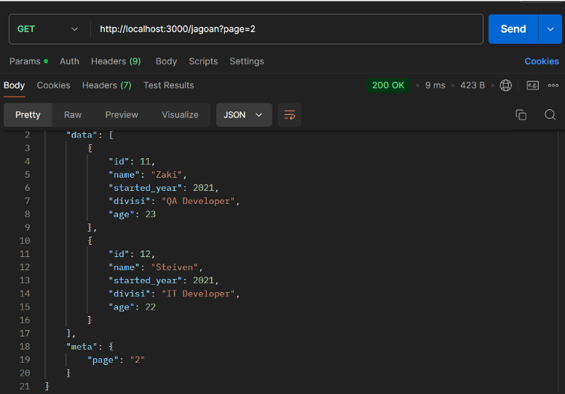Click the save response example icon
Screen dimensions: 565x394
tap(532, 85)
